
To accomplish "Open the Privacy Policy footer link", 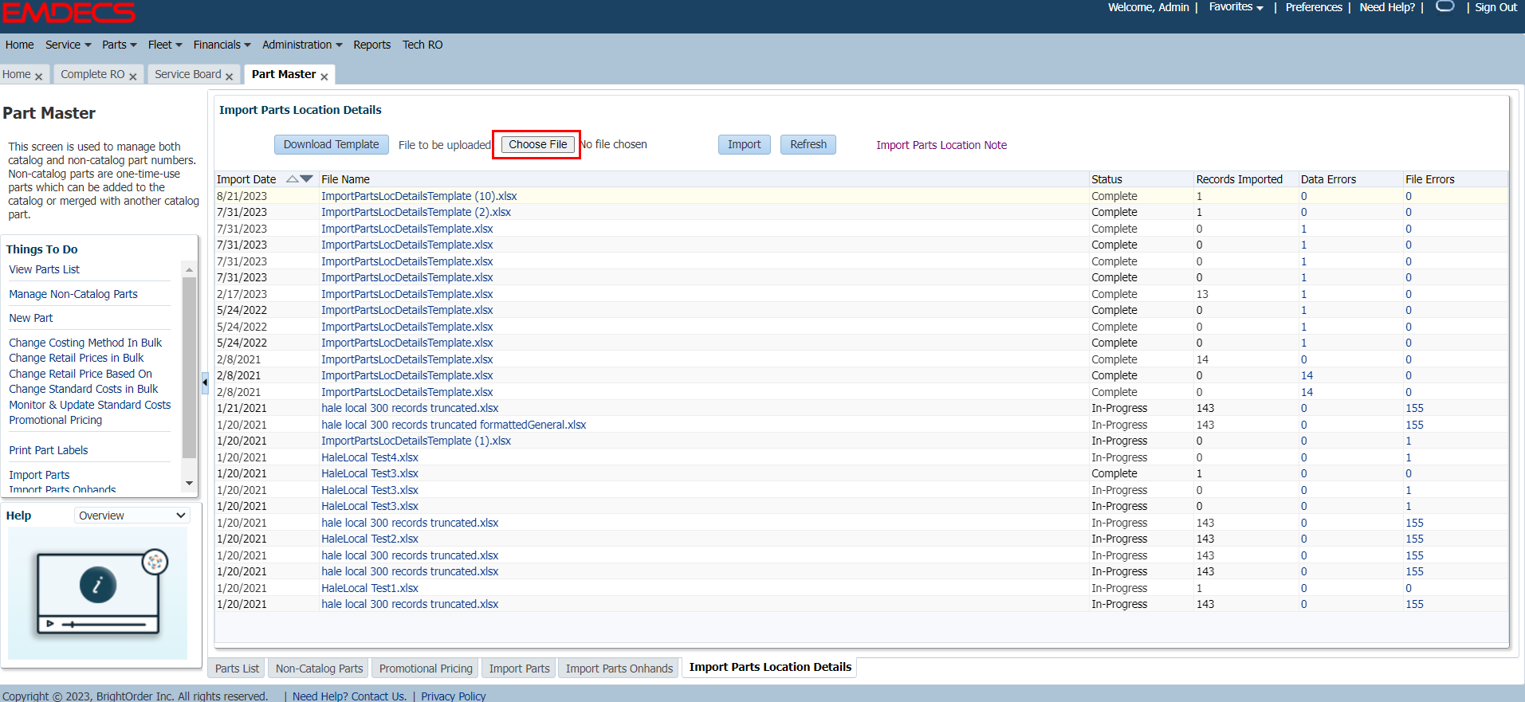I will [454, 696].
